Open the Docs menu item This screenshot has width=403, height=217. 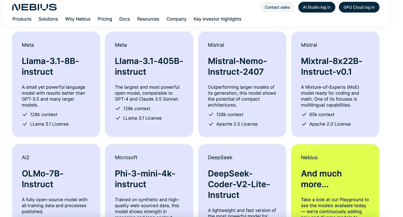pyautogui.click(x=125, y=19)
